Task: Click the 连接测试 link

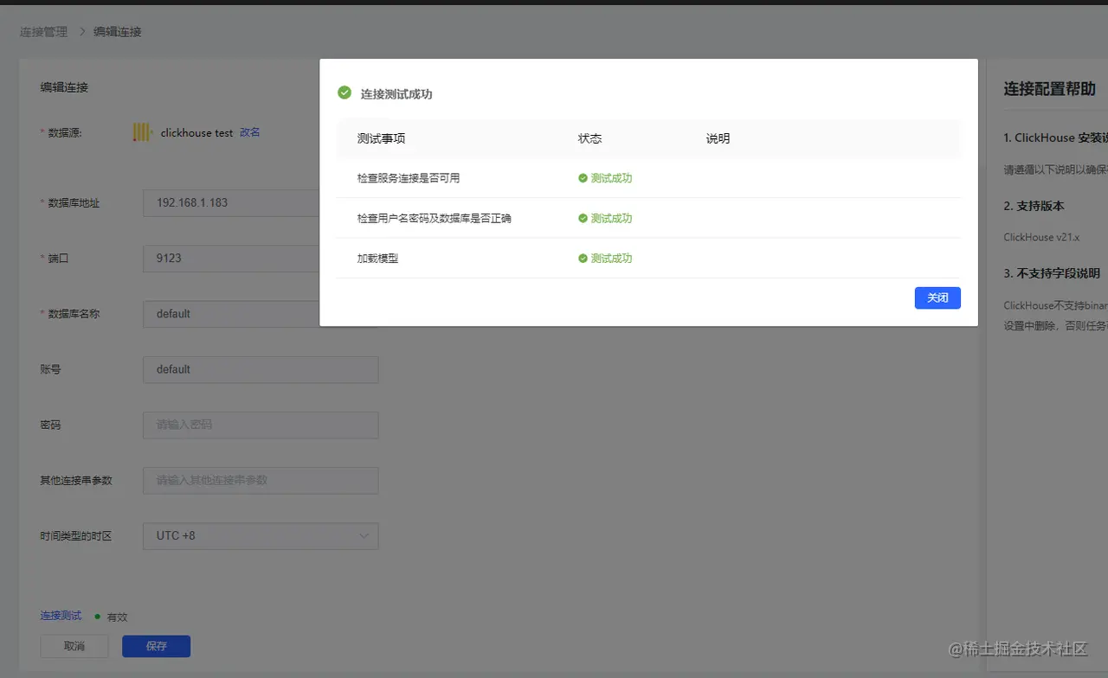Action: 61,616
